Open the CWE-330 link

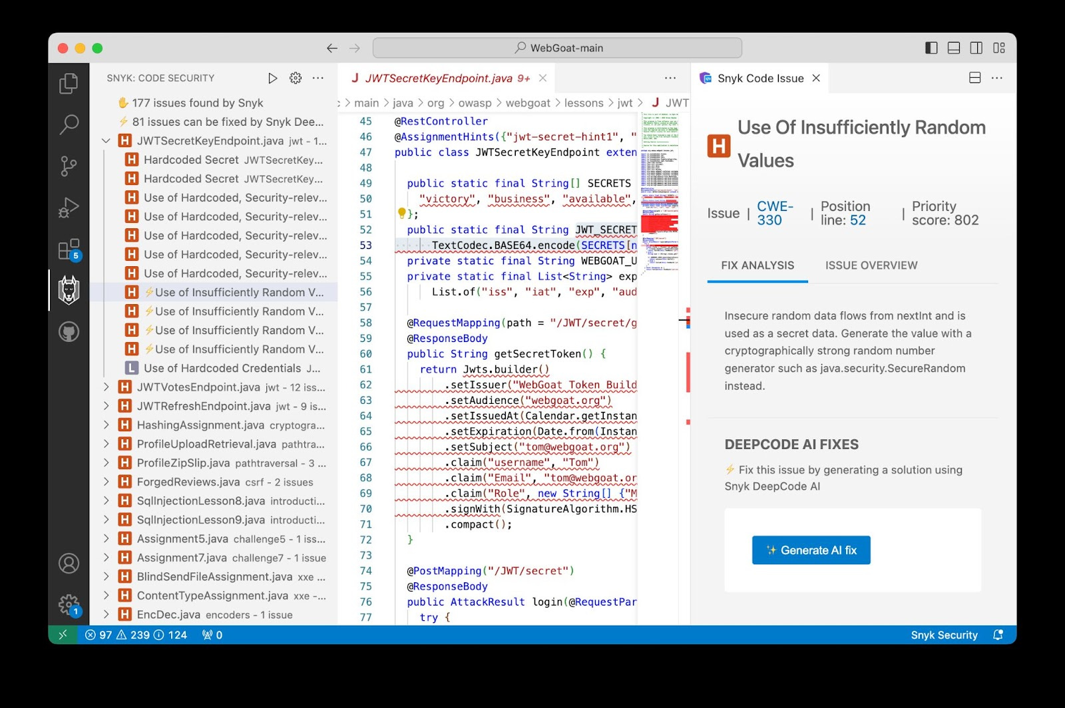(775, 213)
